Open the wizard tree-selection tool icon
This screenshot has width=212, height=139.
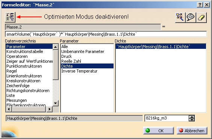click(x=180, y=17)
